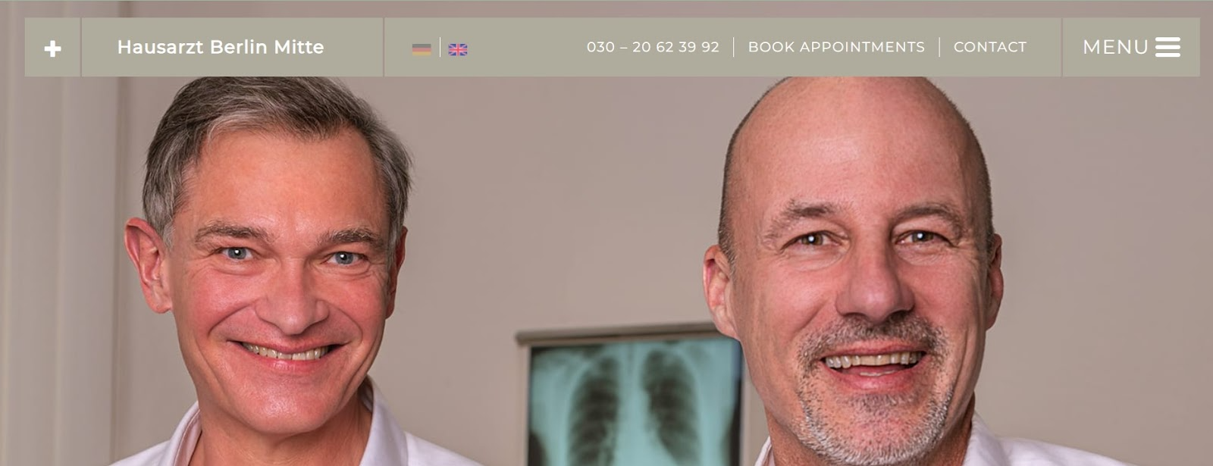1213x466 pixels.
Task: Go to the Contact page
Action: point(990,47)
